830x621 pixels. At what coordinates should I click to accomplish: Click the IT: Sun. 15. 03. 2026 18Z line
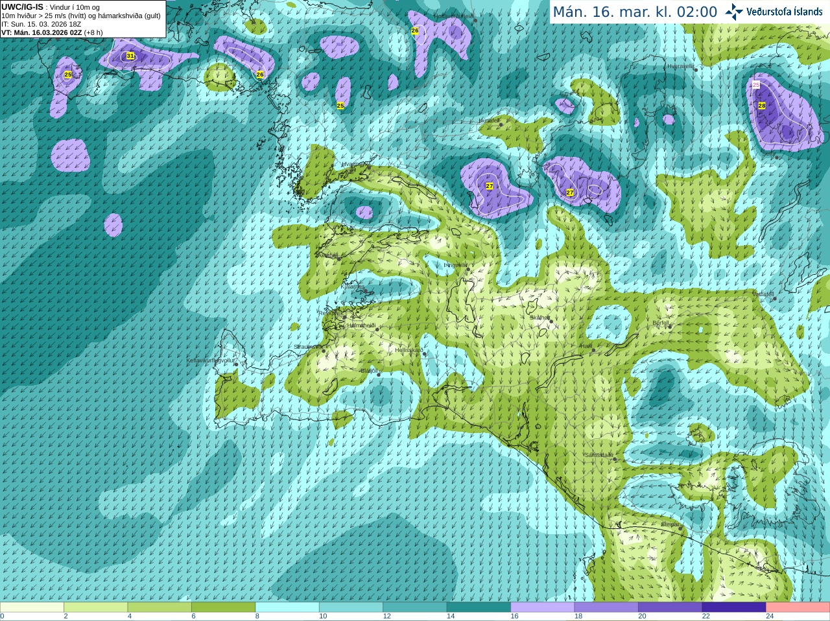41,24
